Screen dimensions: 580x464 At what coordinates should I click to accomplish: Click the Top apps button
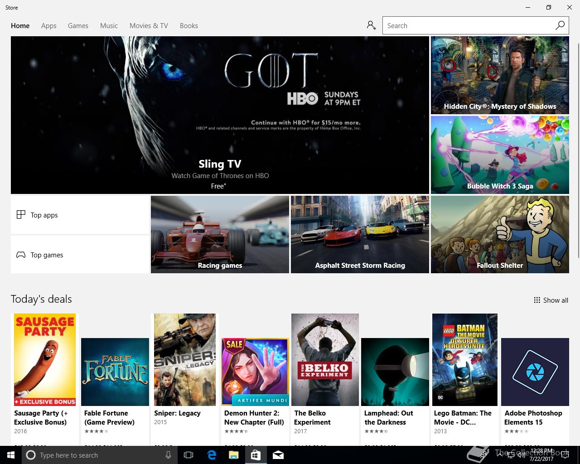[x=80, y=215]
